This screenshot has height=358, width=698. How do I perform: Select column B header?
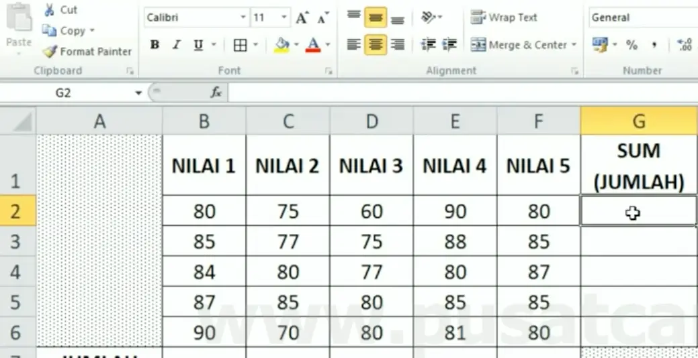click(x=204, y=122)
